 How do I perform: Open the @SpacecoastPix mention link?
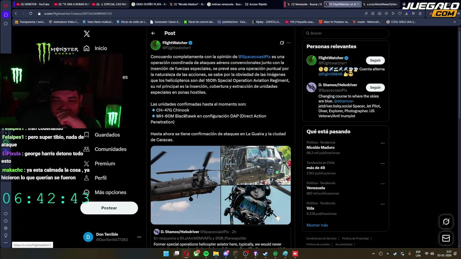tap(254, 57)
